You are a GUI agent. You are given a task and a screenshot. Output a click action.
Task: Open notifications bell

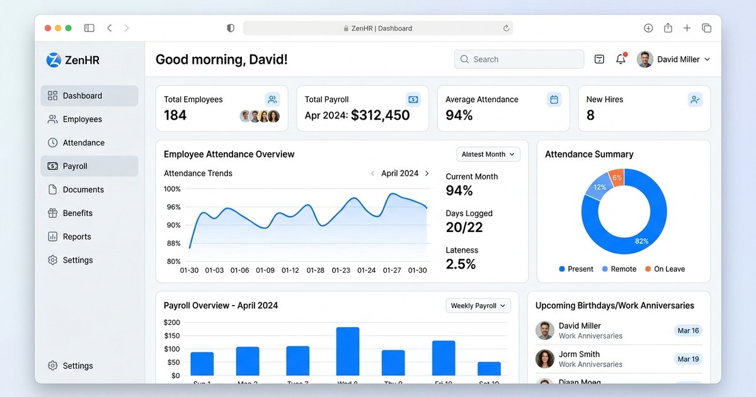point(621,59)
